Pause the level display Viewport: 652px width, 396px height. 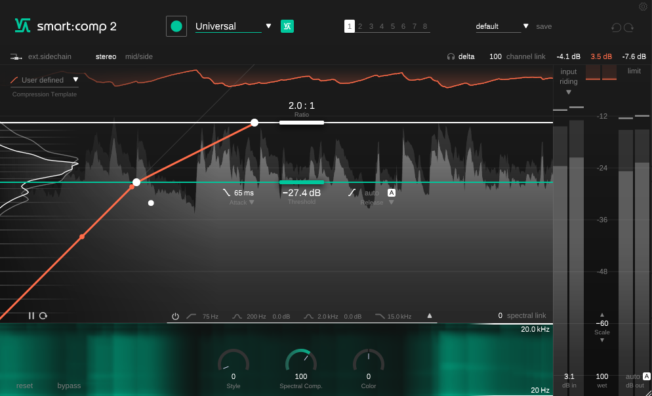coord(31,316)
